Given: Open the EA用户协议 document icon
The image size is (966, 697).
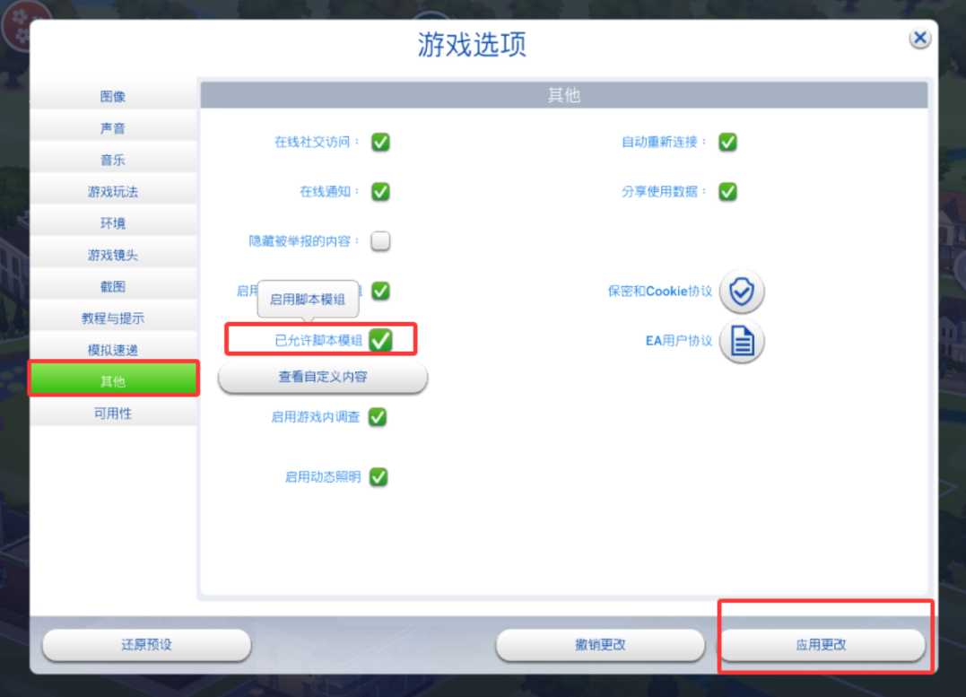Looking at the screenshot, I should [742, 341].
